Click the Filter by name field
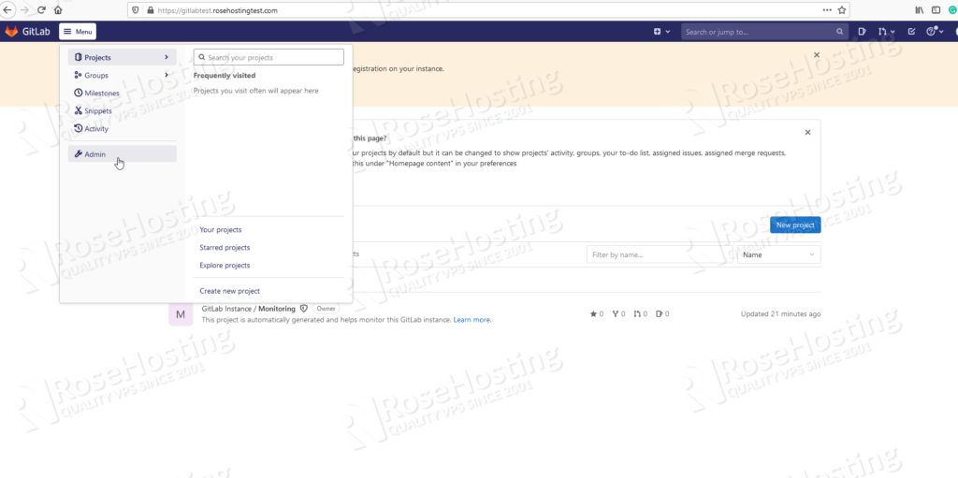The image size is (958, 478). (660, 254)
